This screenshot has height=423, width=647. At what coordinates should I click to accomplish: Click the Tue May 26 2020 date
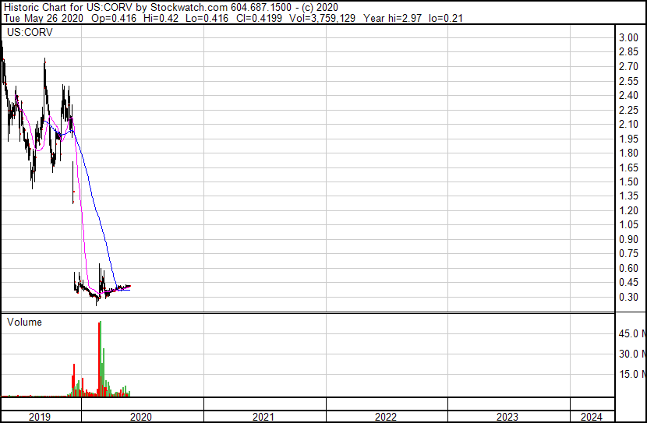44,18
